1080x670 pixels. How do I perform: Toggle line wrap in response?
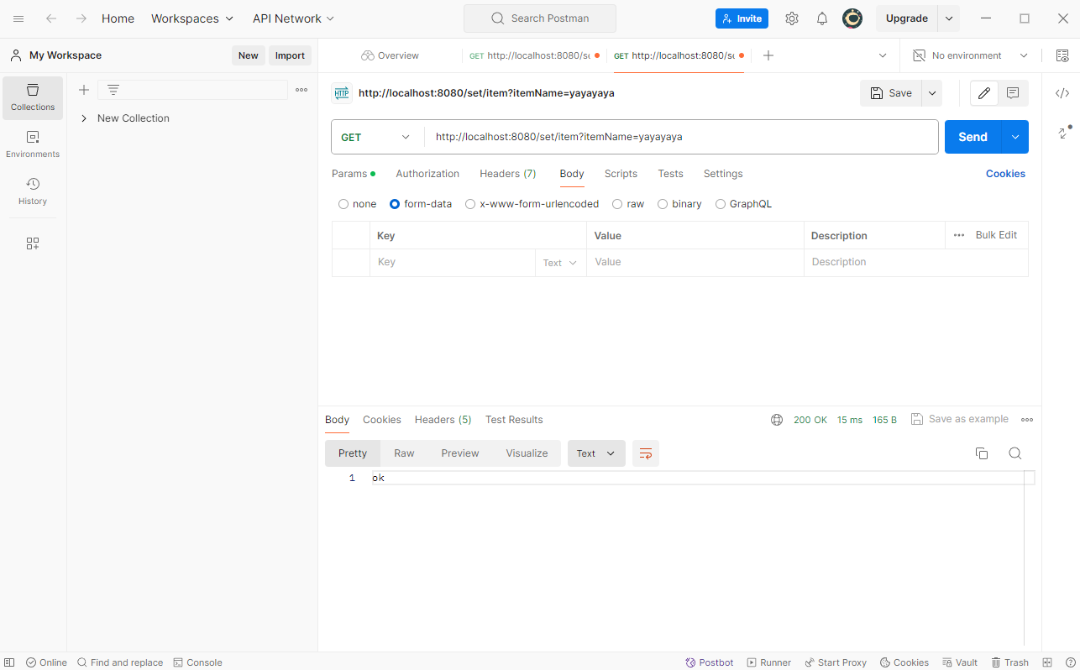(646, 453)
